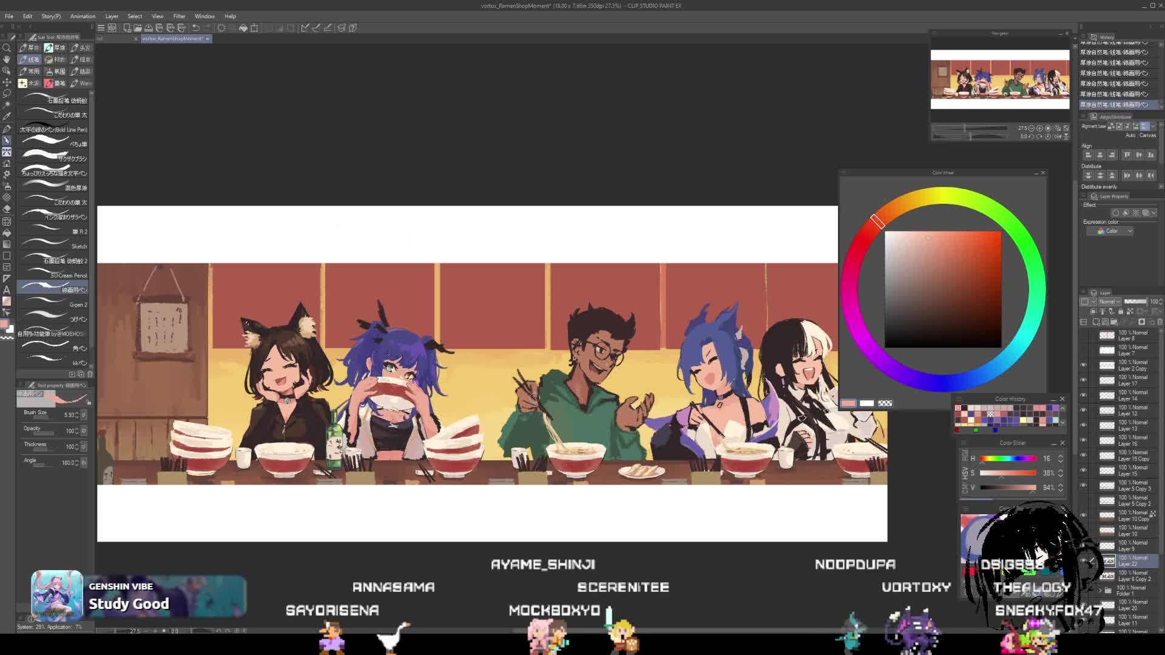Step the Hue value arrows

1061,458
